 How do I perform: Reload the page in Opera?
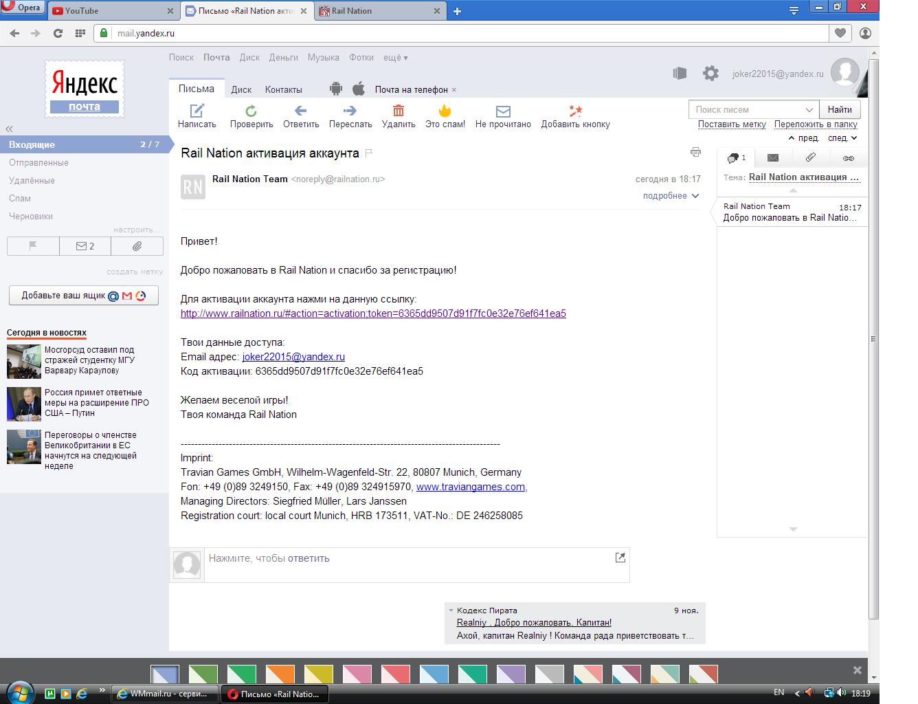pos(58,33)
